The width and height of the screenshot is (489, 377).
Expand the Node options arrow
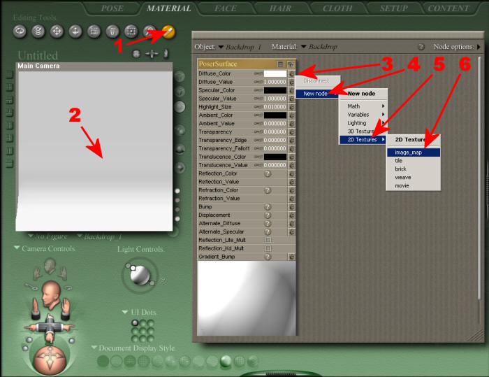(x=479, y=47)
